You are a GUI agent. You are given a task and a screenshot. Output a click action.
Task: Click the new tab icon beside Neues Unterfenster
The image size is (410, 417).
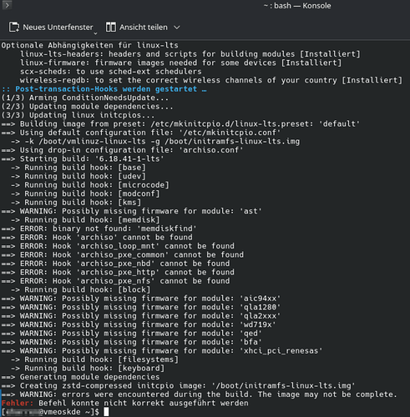tap(14, 28)
